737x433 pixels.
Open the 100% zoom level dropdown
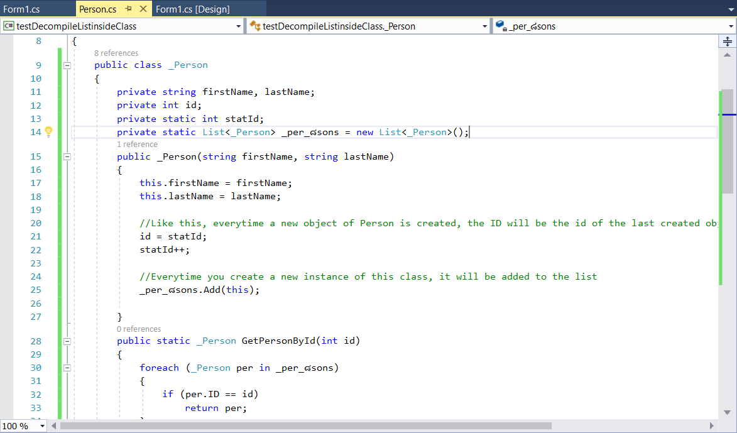(41, 426)
